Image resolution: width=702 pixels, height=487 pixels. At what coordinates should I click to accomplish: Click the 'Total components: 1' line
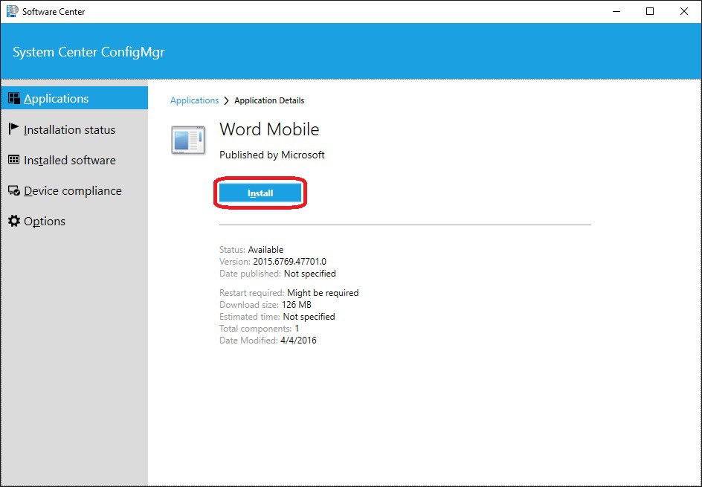click(260, 329)
